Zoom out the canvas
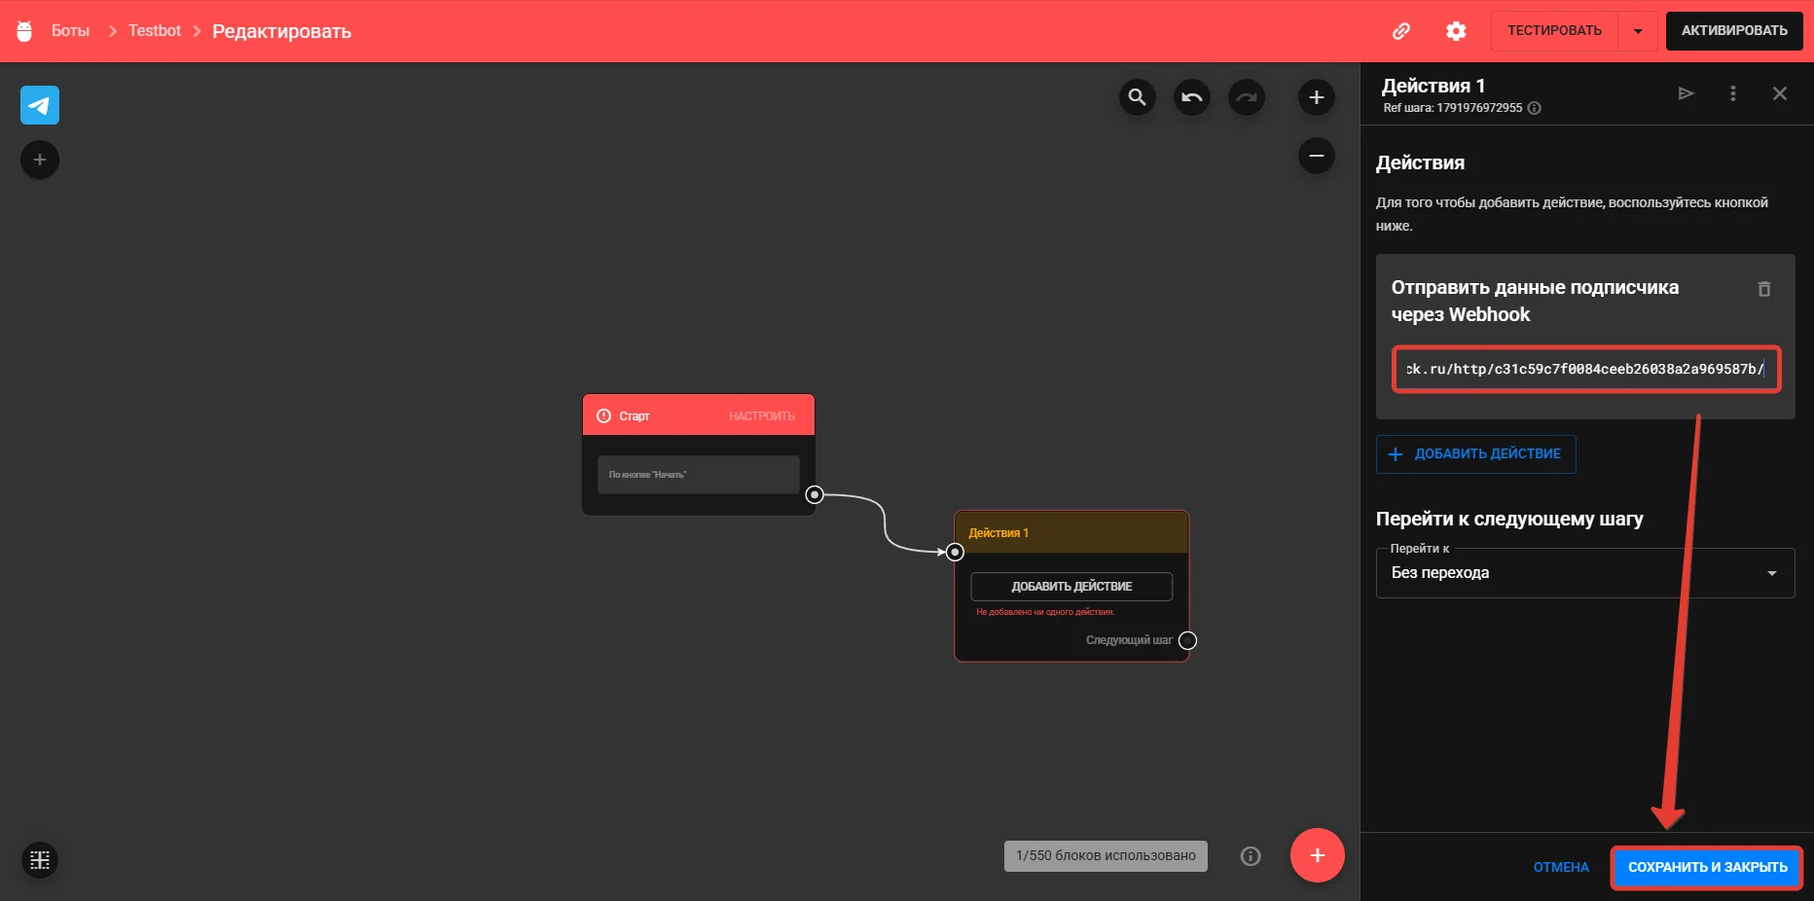This screenshot has width=1814, height=901. [x=1317, y=156]
